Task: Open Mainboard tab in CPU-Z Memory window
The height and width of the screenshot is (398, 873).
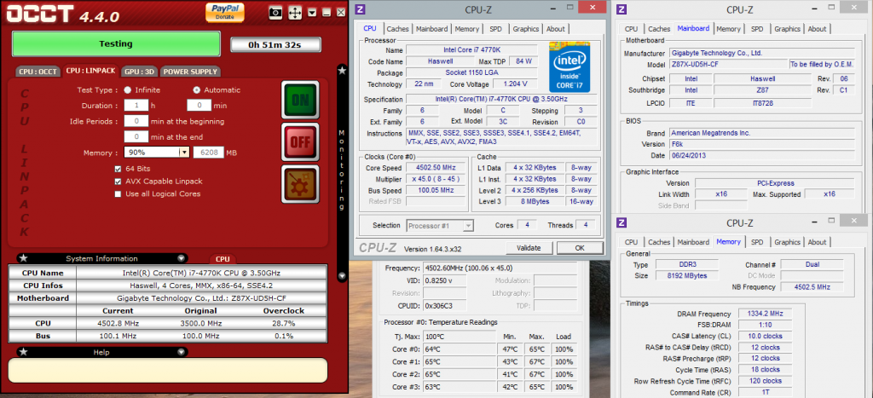Action: (693, 242)
